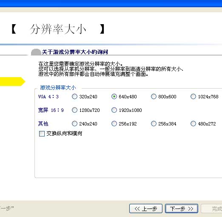The height and width of the screenshot is (217, 222).
Task: Proceed with the 下一步 button
Action: pos(182,209)
